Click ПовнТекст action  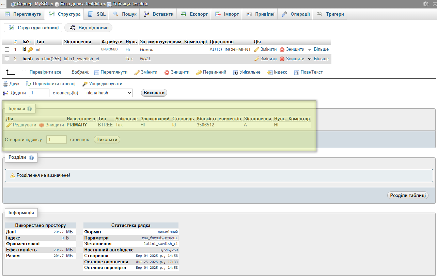coord(308,72)
